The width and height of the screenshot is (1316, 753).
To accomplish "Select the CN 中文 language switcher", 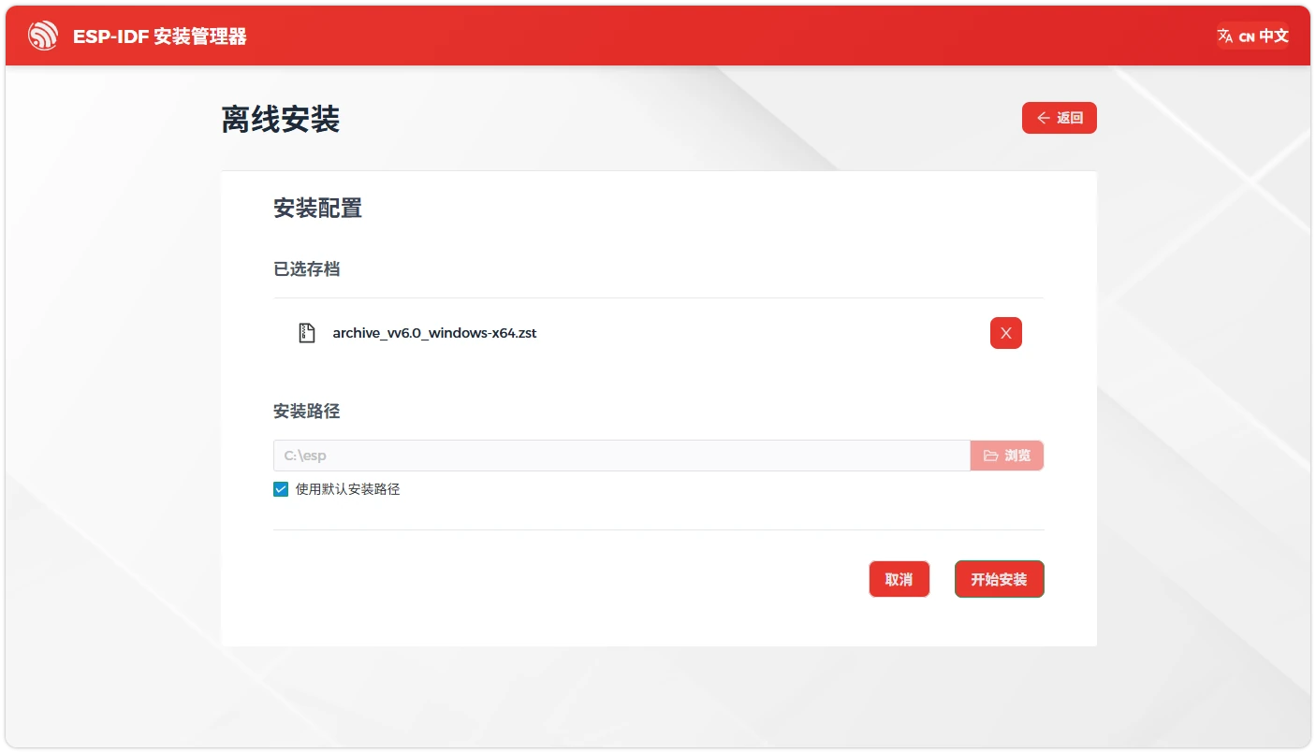I will click(1252, 36).
